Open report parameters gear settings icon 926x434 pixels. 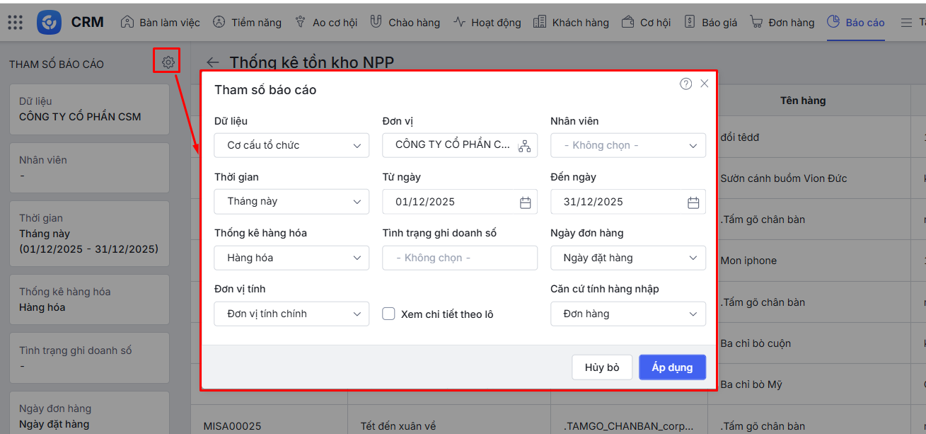(168, 62)
